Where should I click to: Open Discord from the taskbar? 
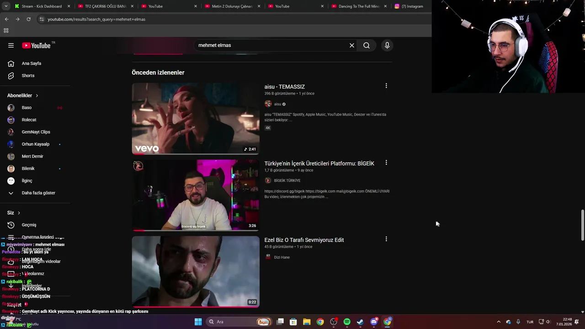click(374, 322)
